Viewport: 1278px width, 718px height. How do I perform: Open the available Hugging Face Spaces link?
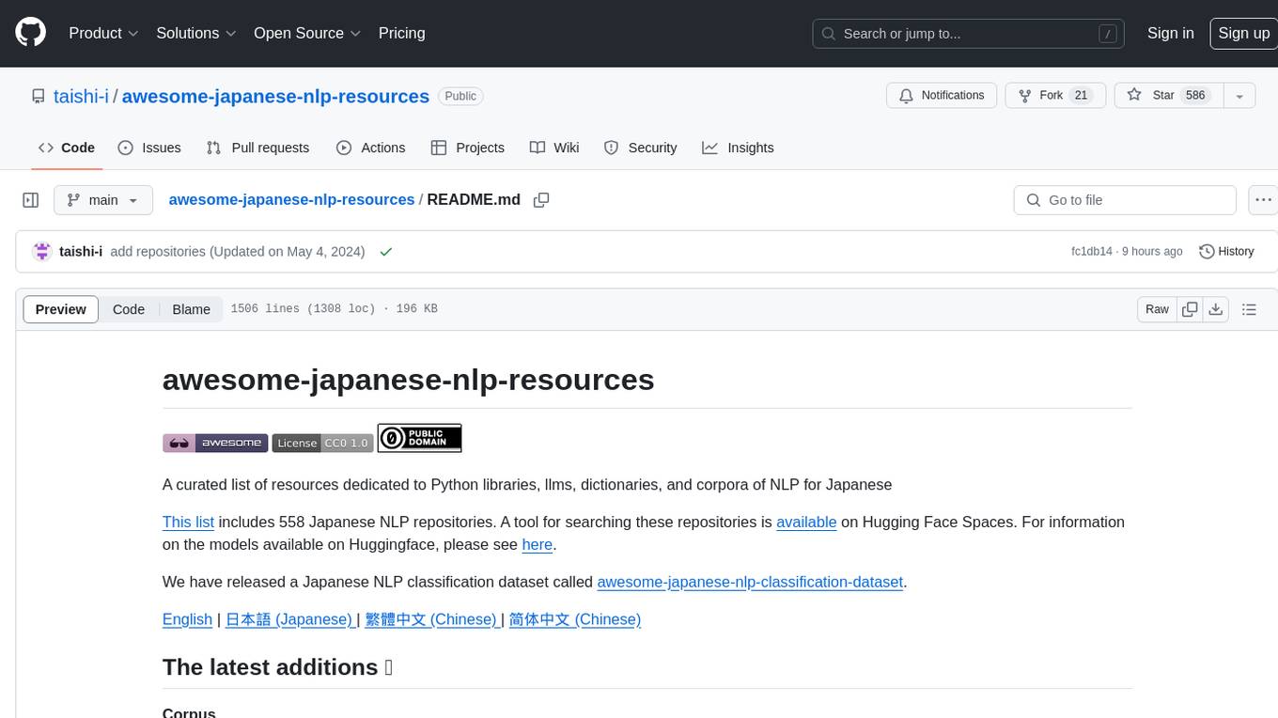[x=806, y=522]
